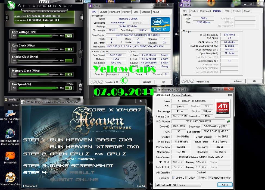Click the Z title icon of the CPU-Z CPU window
The width and height of the screenshot is (265, 190).
click(x=91, y=6)
